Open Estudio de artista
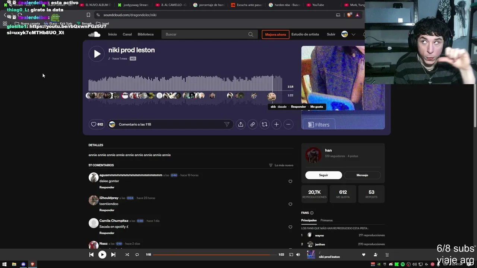477x268 pixels. 305,34
